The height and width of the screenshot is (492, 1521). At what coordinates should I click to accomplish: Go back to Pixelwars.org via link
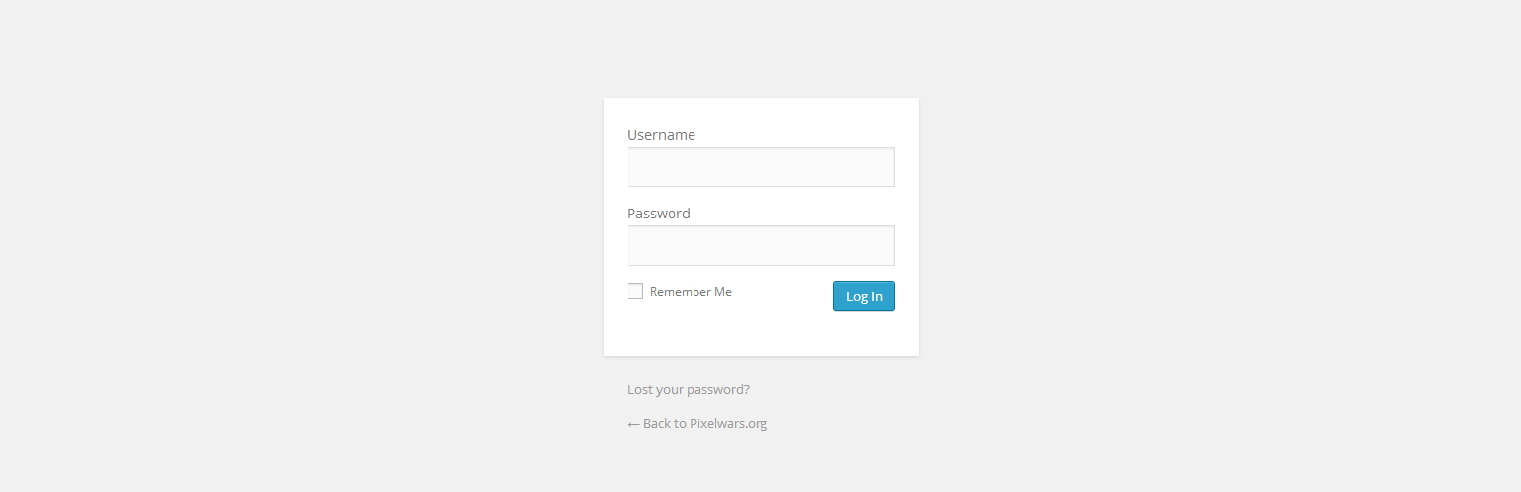pos(704,424)
